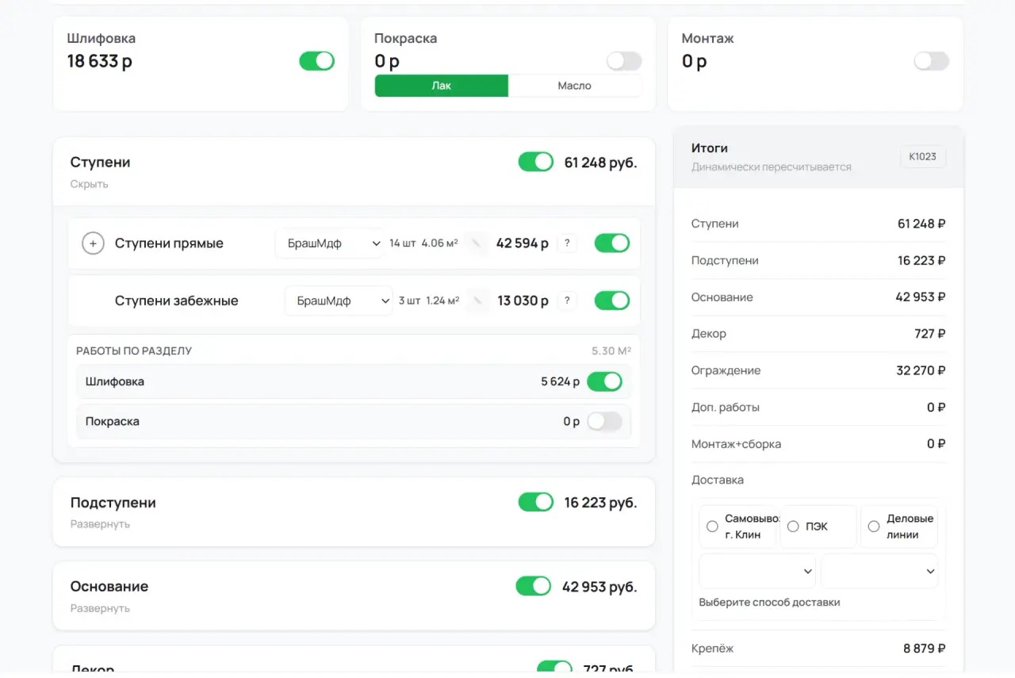Click the pencil edit icon in Ступени прямые row

click(x=477, y=243)
